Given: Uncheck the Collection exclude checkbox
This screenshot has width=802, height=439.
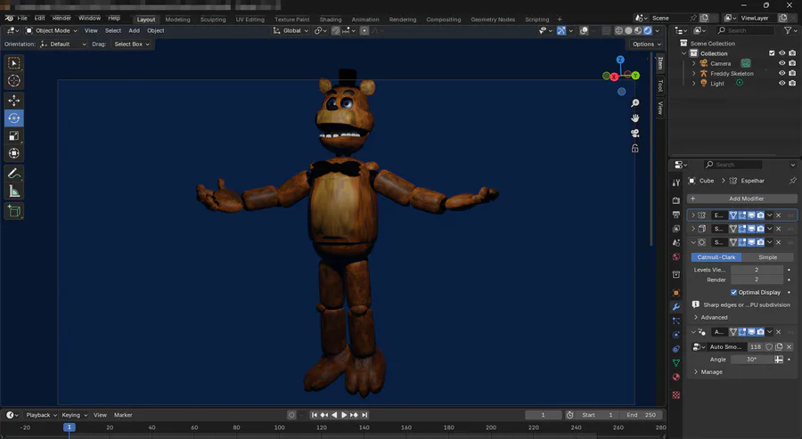Looking at the screenshot, I should coord(772,53).
